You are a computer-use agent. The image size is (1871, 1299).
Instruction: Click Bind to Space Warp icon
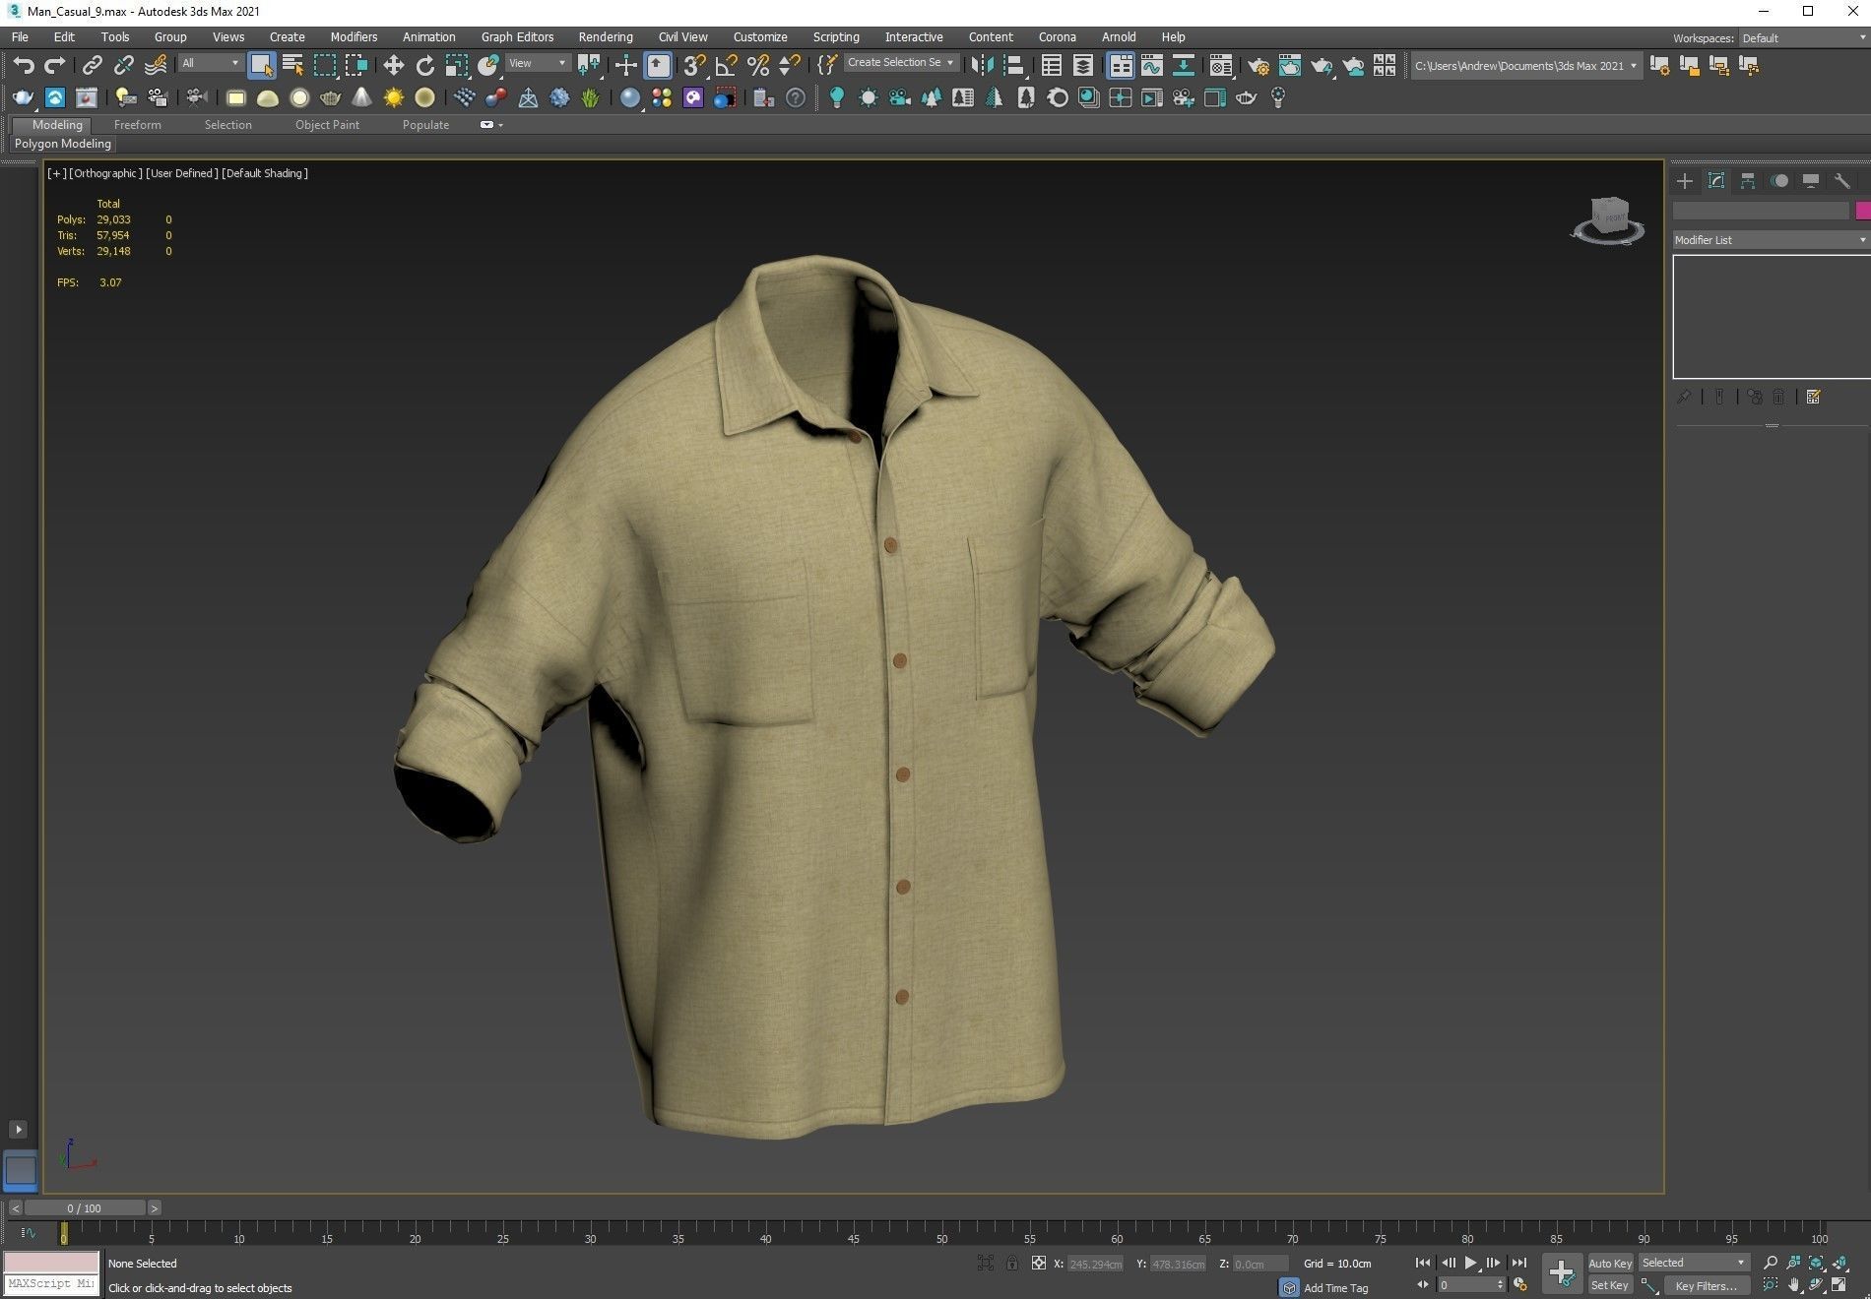(x=156, y=66)
